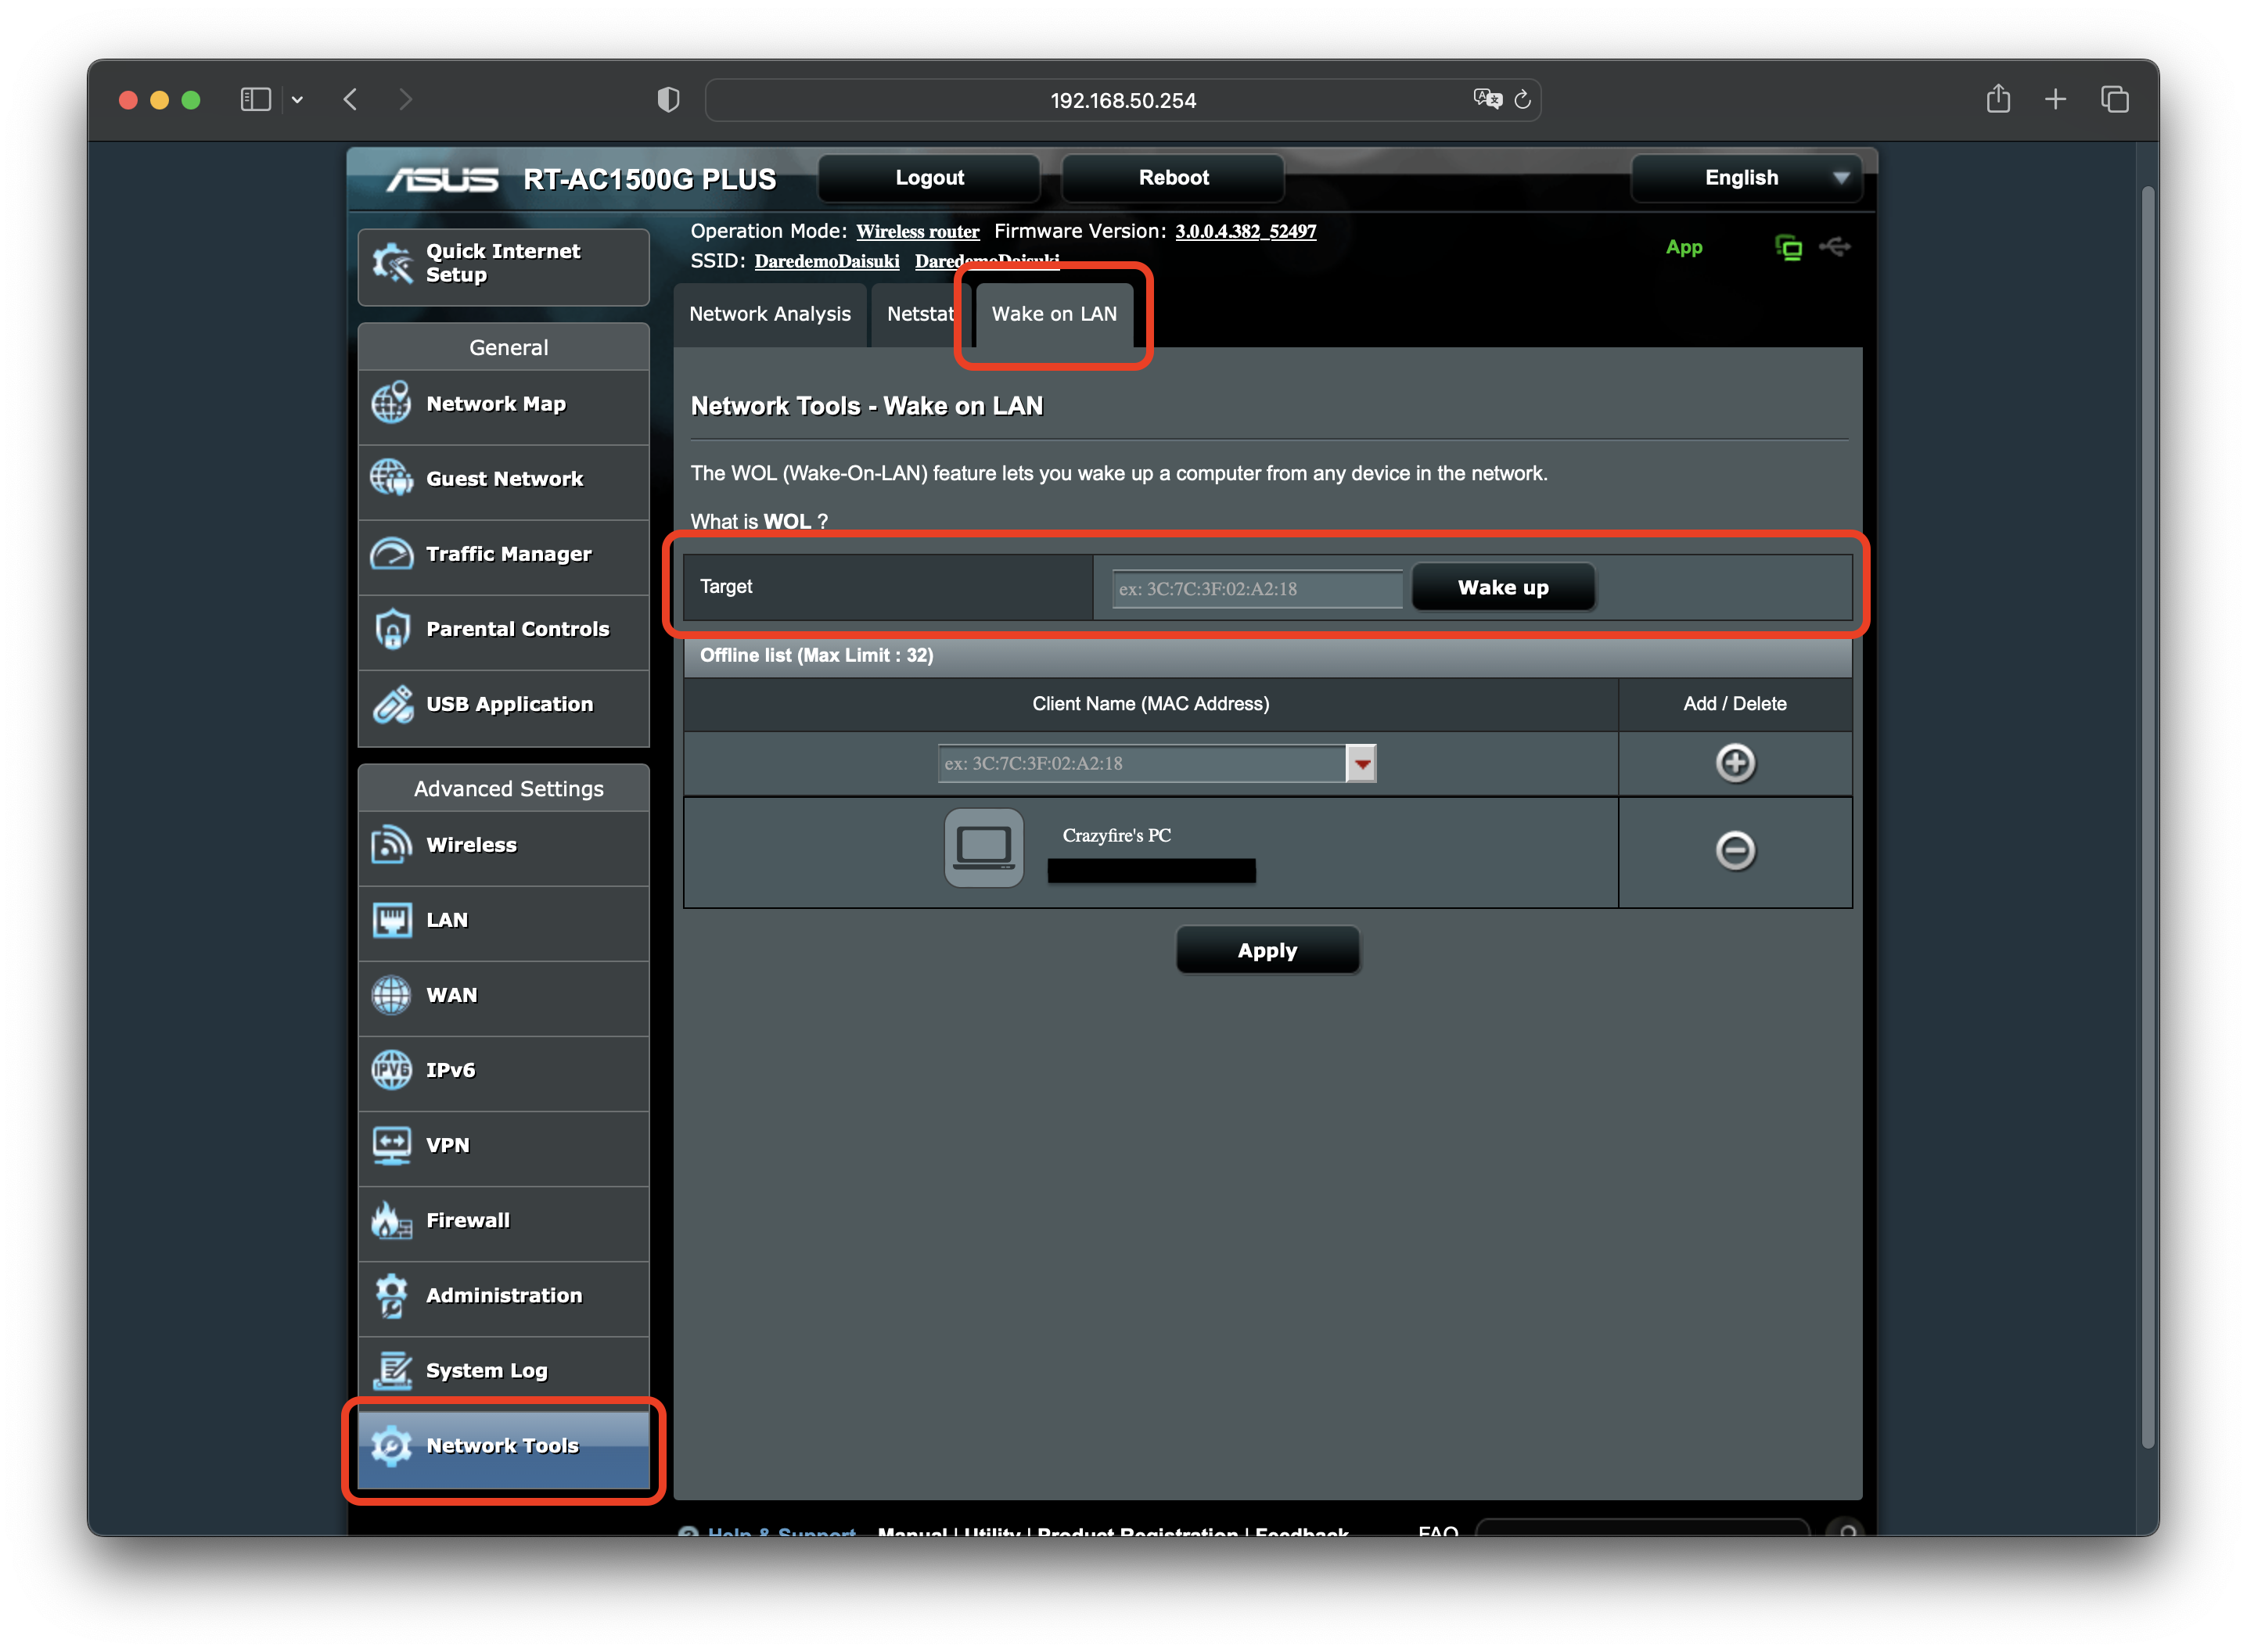The height and width of the screenshot is (1652, 2247).
Task: Switch to the Network Analysis tab
Action: 769,314
